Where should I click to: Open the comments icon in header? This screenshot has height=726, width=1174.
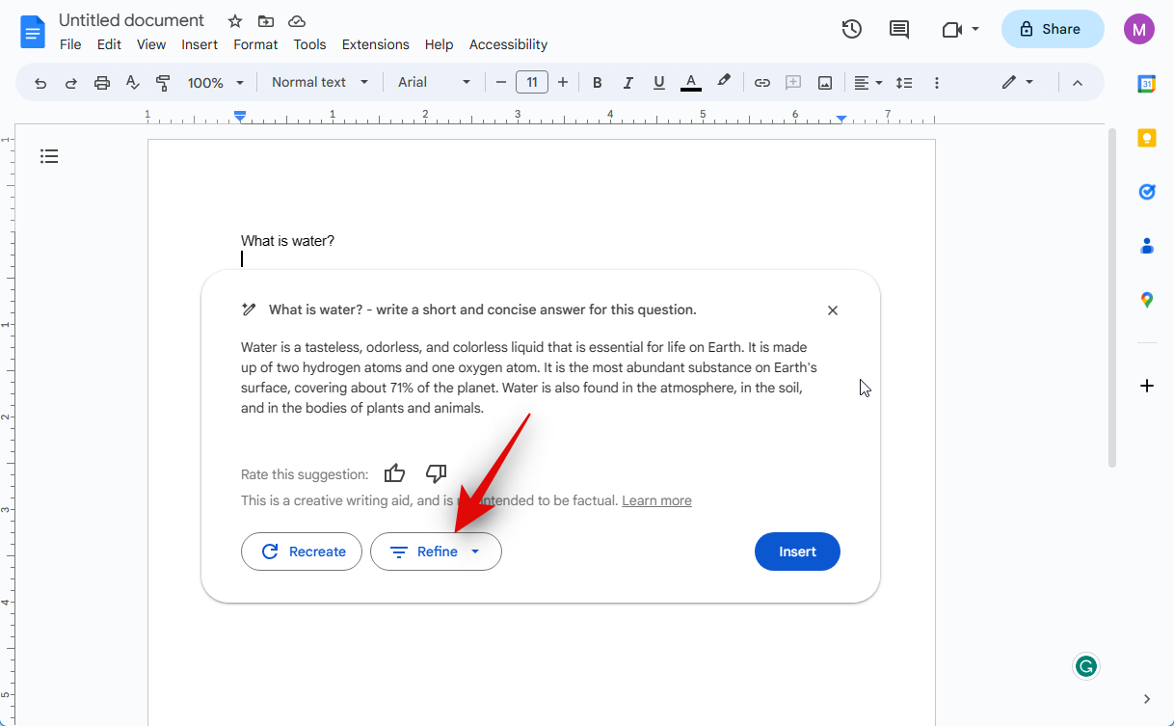[x=898, y=29]
